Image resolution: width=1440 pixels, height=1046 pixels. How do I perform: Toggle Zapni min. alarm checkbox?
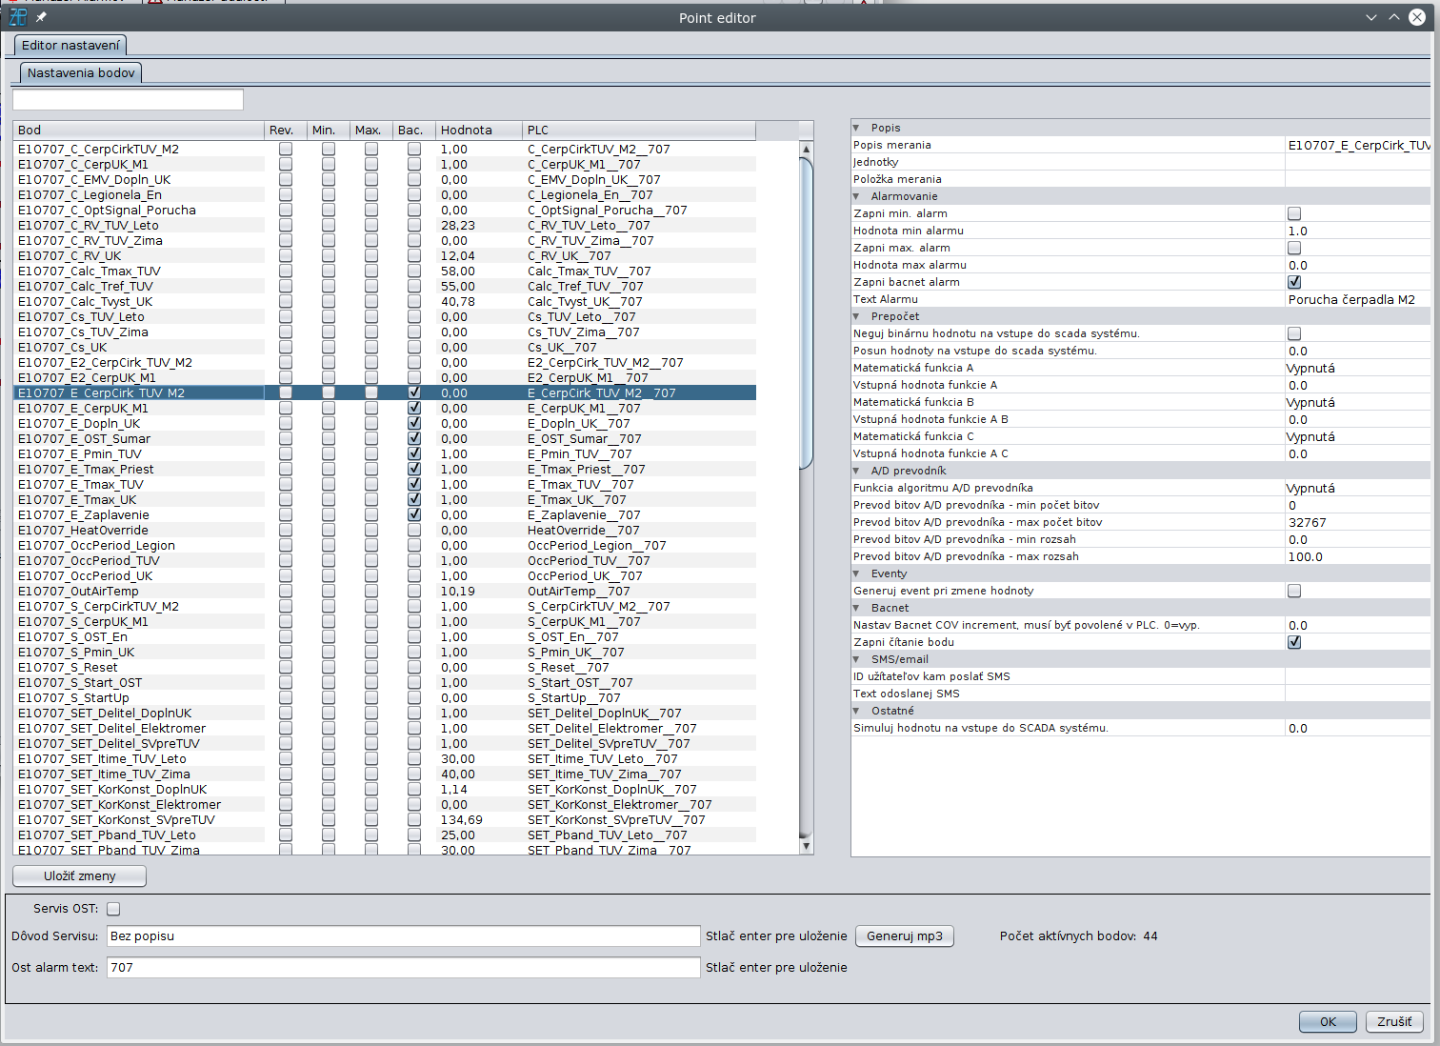(x=1294, y=213)
